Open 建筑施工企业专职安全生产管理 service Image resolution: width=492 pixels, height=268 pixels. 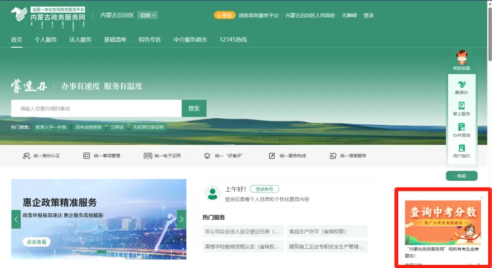pos(327,247)
